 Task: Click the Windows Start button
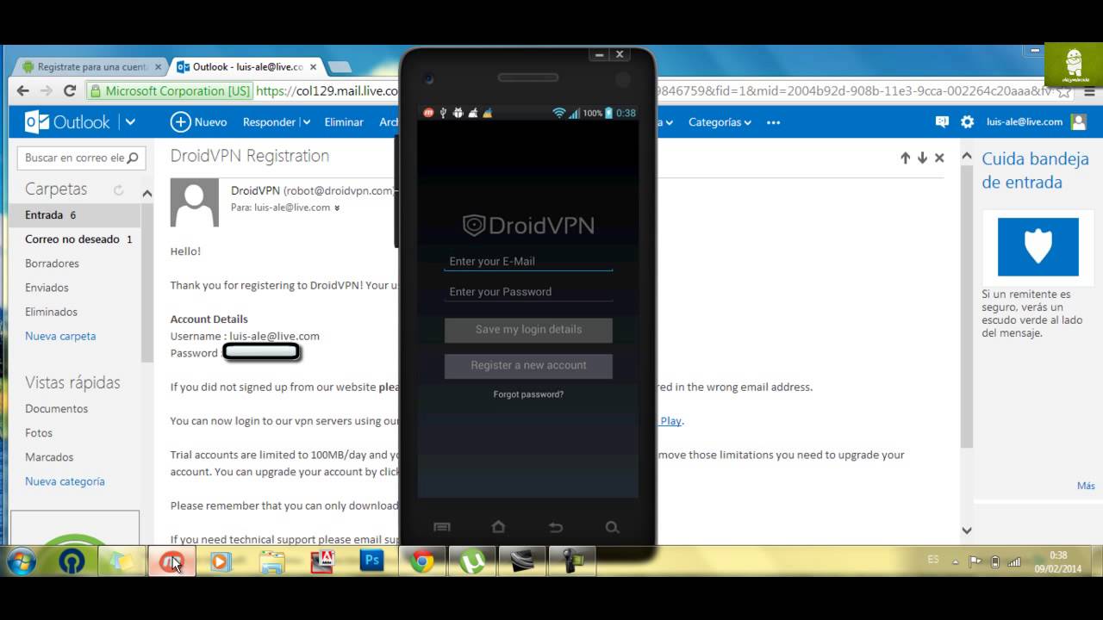(x=21, y=562)
